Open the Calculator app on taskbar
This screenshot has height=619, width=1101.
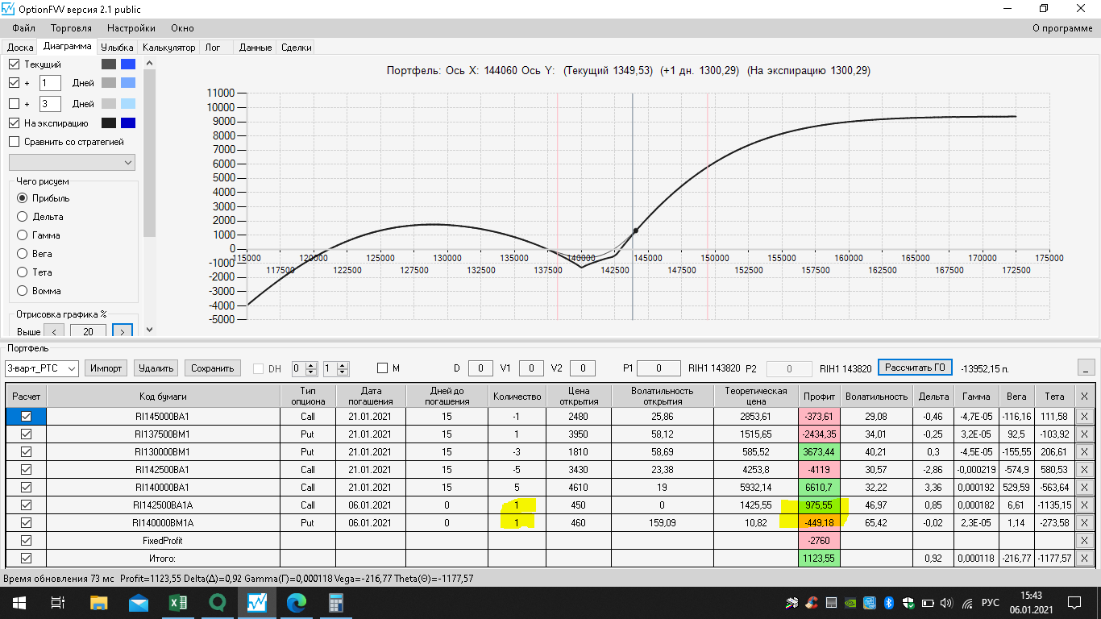(x=336, y=602)
